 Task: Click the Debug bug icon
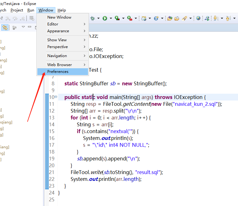[92, 19]
